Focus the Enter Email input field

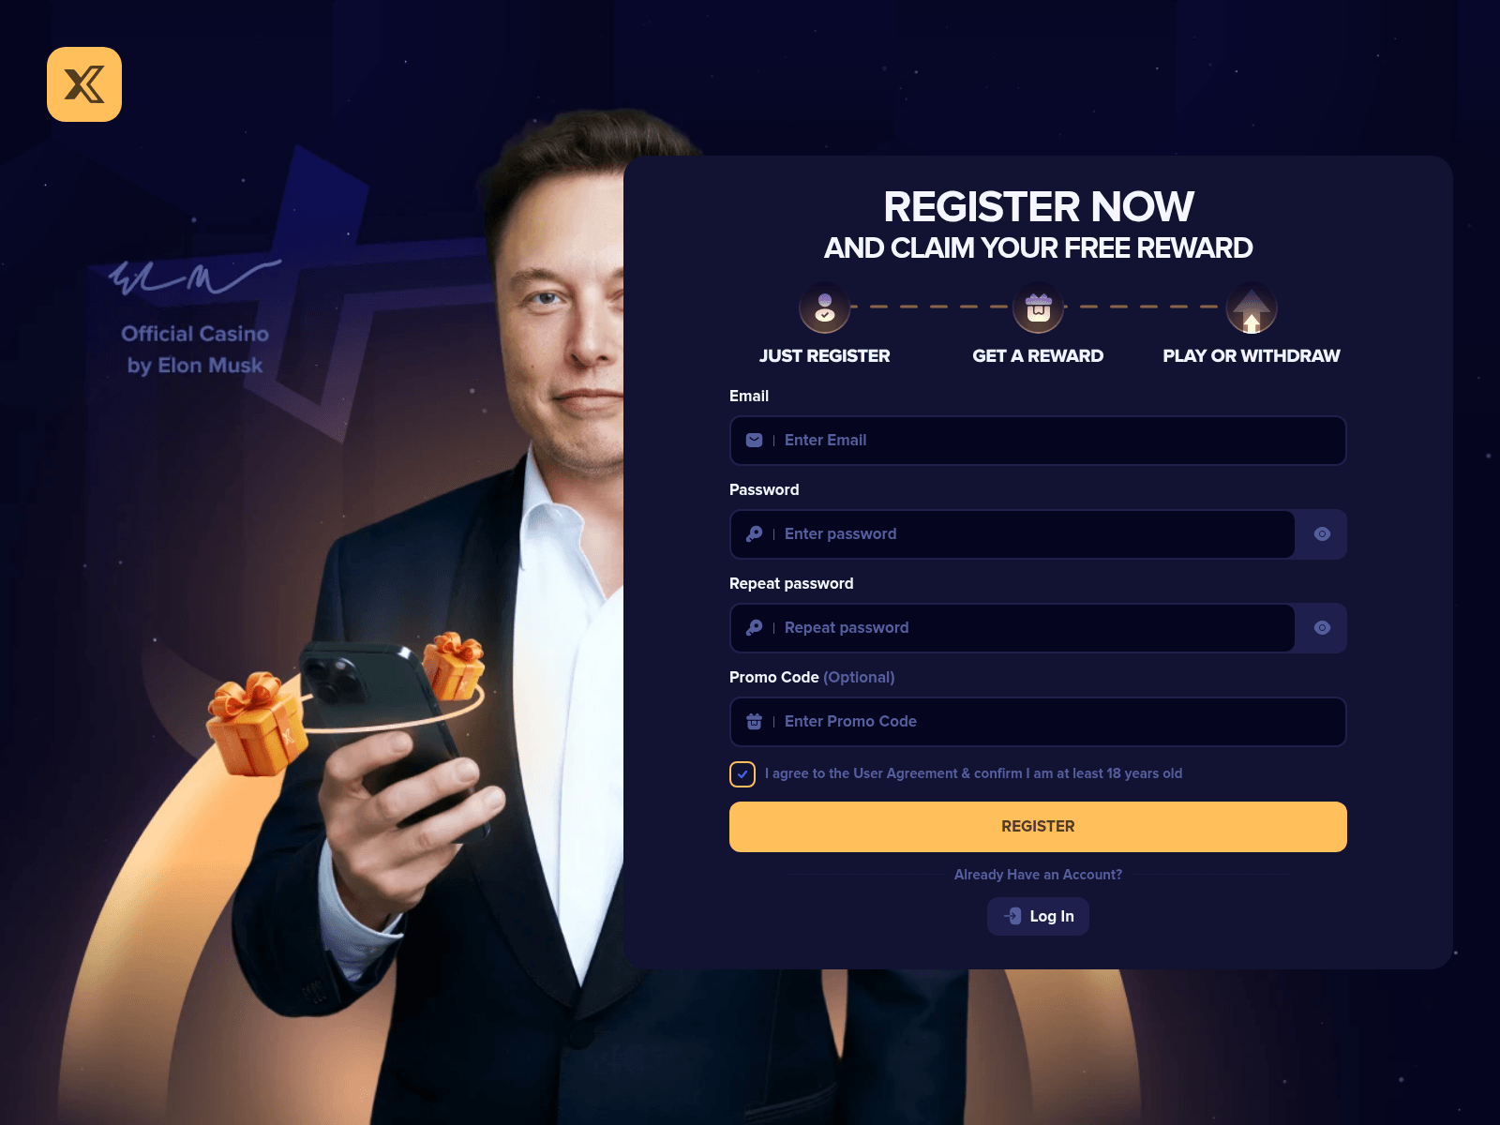click(1050, 441)
